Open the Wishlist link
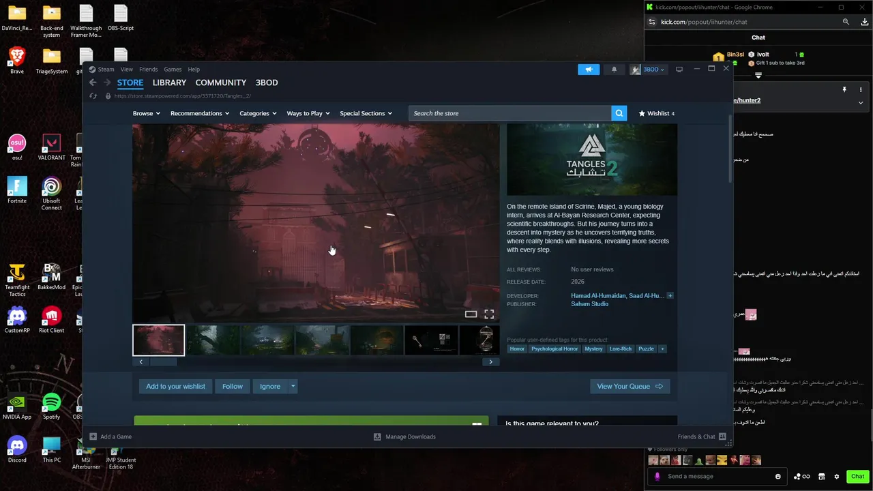Viewport: 873px width, 491px height. tap(657, 113)
